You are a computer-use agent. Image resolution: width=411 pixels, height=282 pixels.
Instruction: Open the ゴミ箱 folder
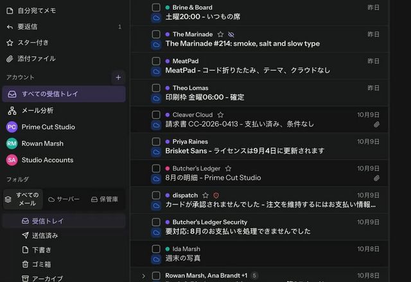64,265
